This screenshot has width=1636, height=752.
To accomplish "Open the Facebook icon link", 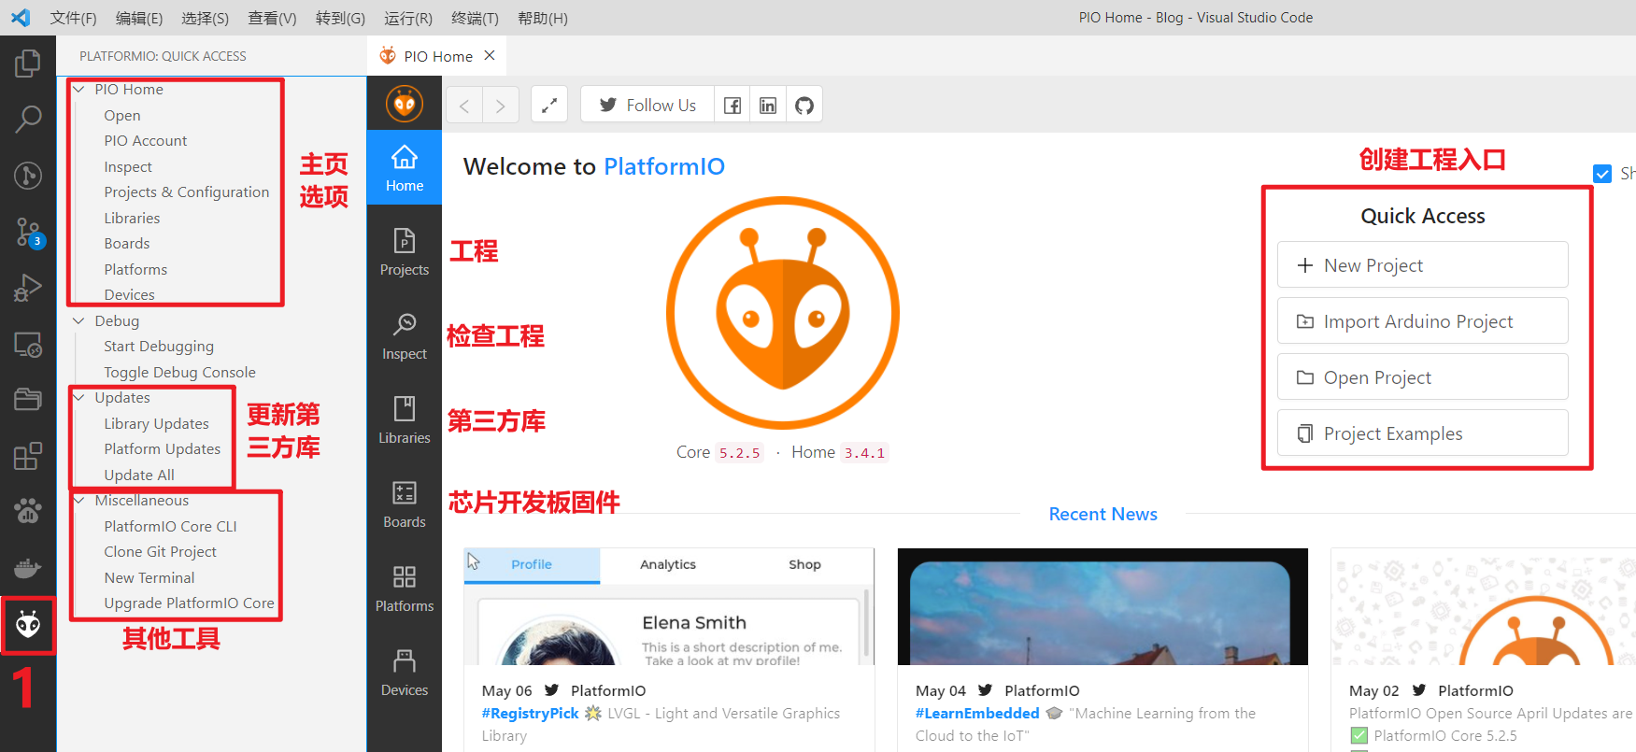I will click(733, 105).
